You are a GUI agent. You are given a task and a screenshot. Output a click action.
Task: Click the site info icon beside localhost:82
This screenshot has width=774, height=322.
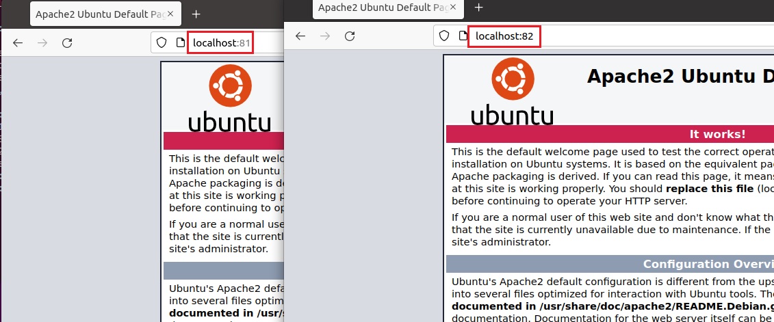tap(463, 36)
